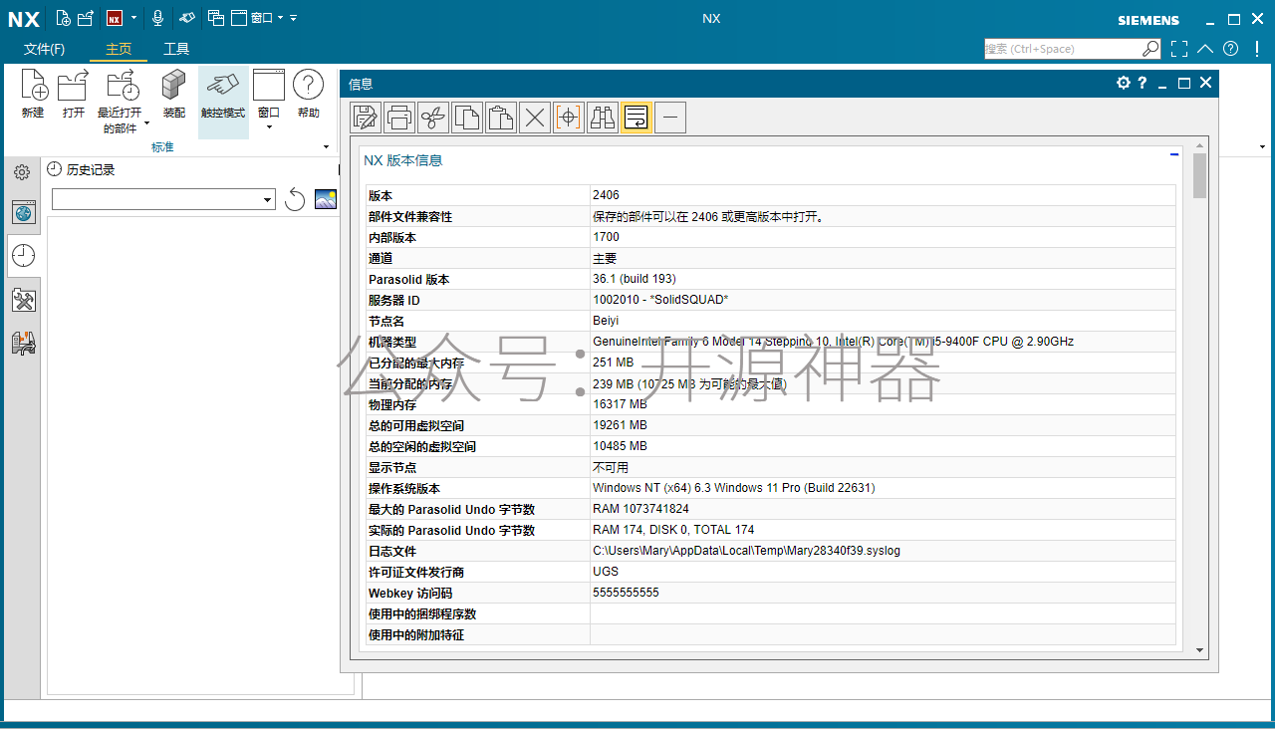Expand the 最近打开的部件 dropdown arrow
1275x729 pixels.
[146, 123]
